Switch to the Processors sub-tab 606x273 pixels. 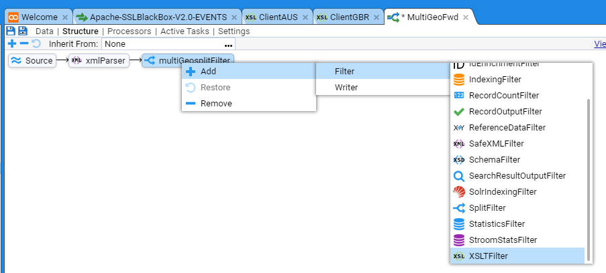tap(129, 31)
